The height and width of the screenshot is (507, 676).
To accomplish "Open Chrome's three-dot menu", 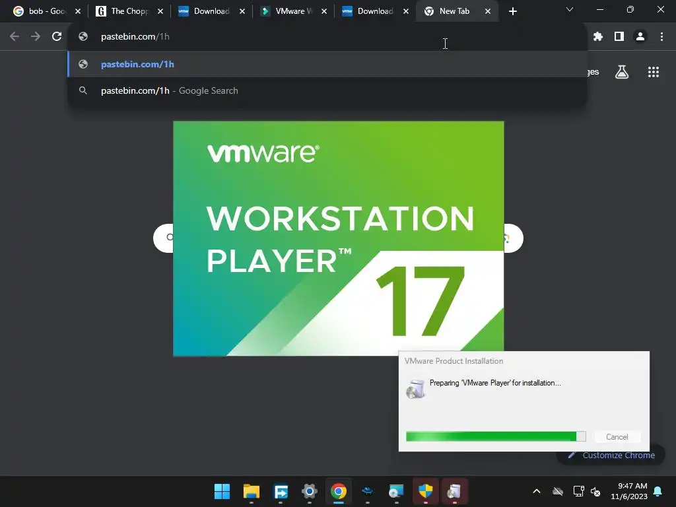I will point(661,37).
